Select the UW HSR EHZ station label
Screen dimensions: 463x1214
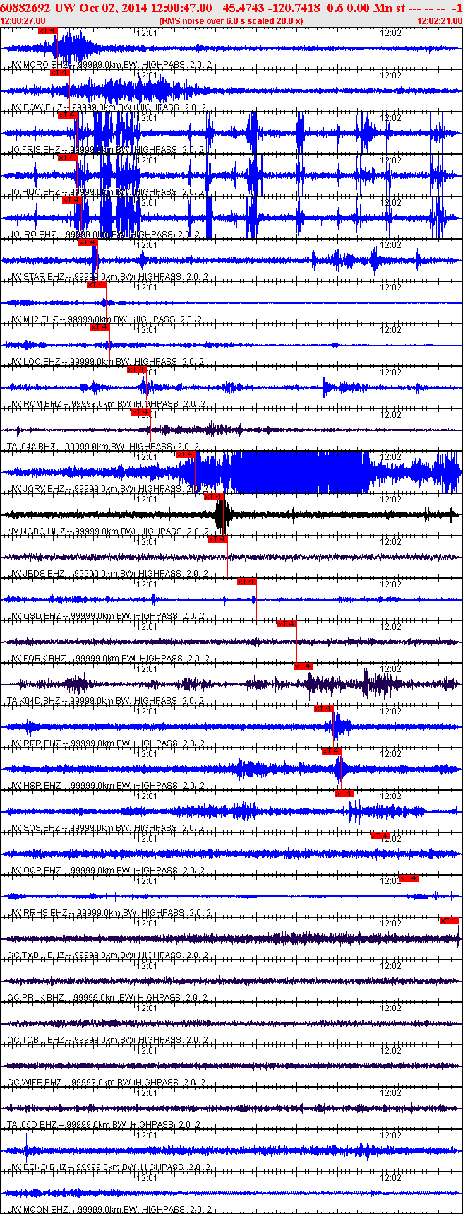pyautogui.click(x=34, y=786)
